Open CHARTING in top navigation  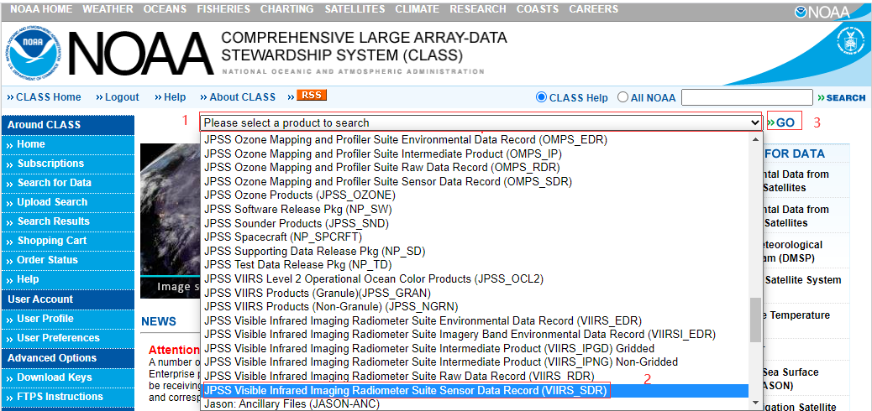pos(287,9)
